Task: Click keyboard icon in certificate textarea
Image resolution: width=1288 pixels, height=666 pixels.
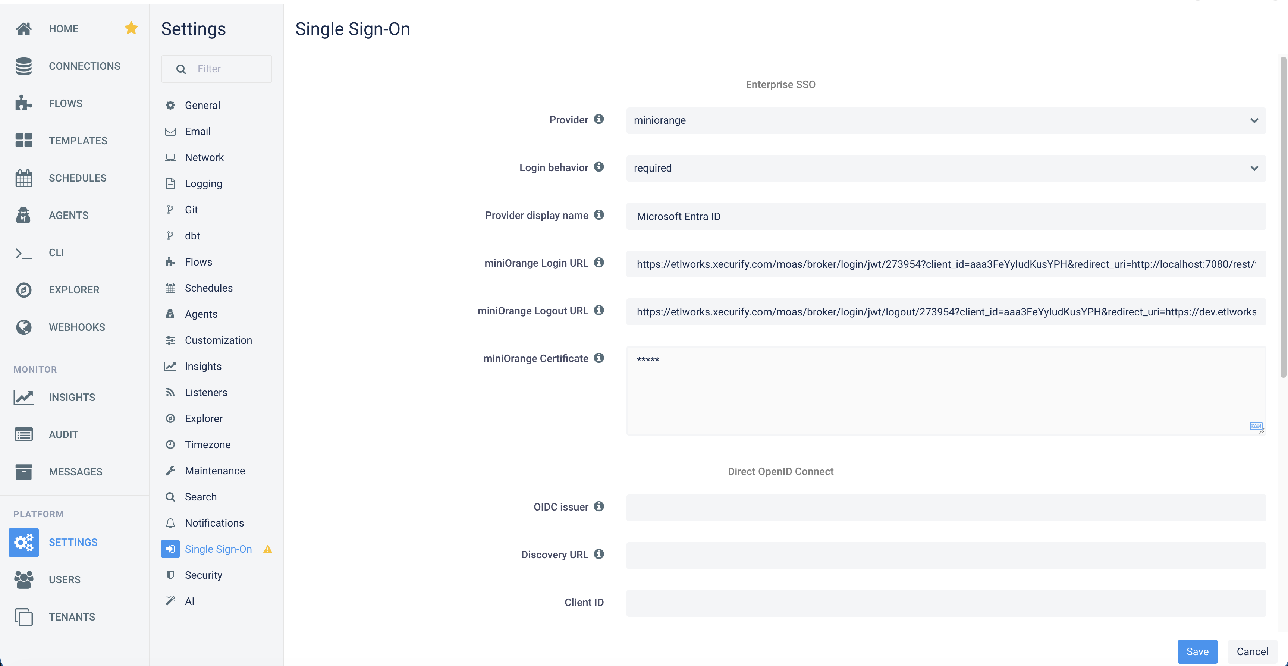Action: (1256, 426)
